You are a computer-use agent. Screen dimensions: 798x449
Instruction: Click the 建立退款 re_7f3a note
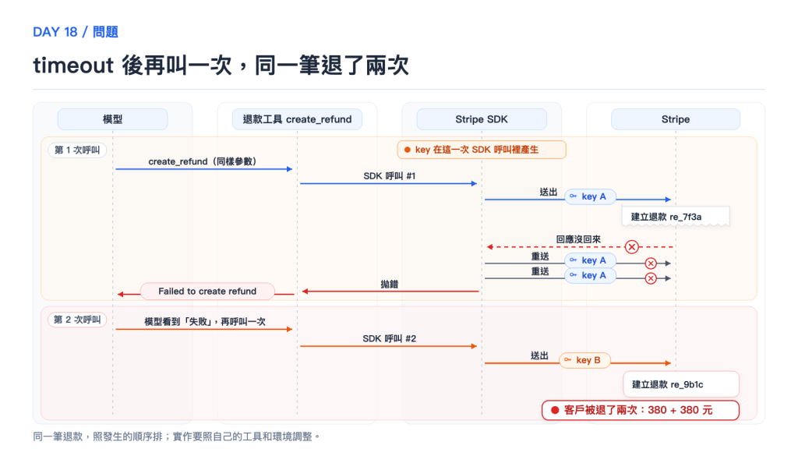pyautogui.click(x=676, y=217)
